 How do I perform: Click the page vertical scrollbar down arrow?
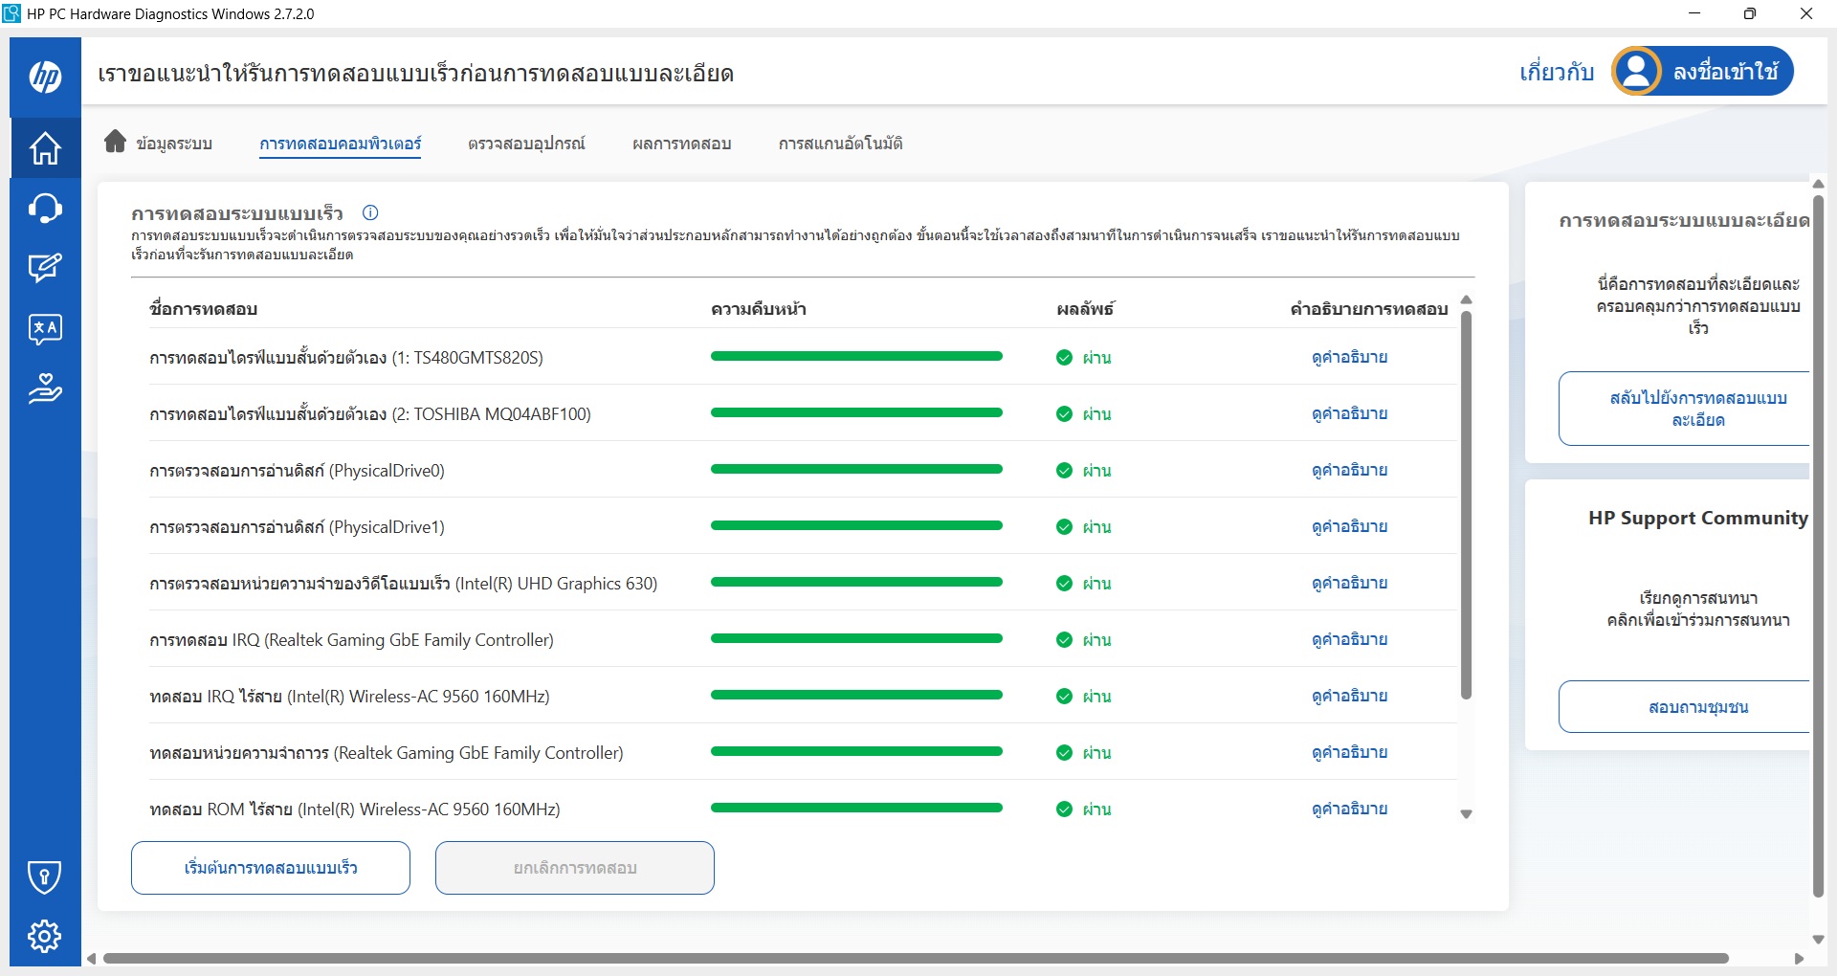tap(1819, 940)
